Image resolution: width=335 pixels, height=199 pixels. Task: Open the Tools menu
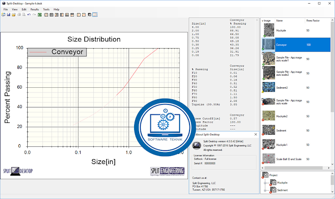pyautogui.click(x=46, y=9)
